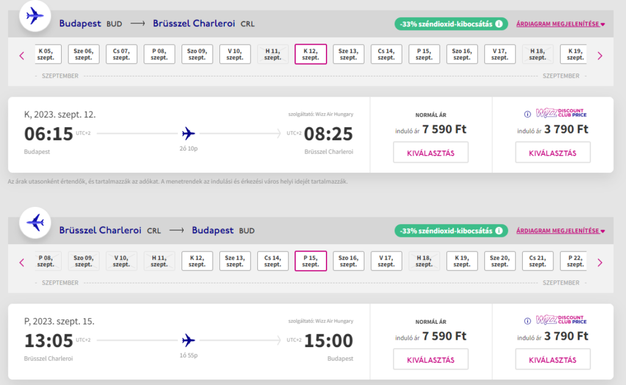Select return date Szo 16, szept.

pyautogui.click(x=348, y=261)
